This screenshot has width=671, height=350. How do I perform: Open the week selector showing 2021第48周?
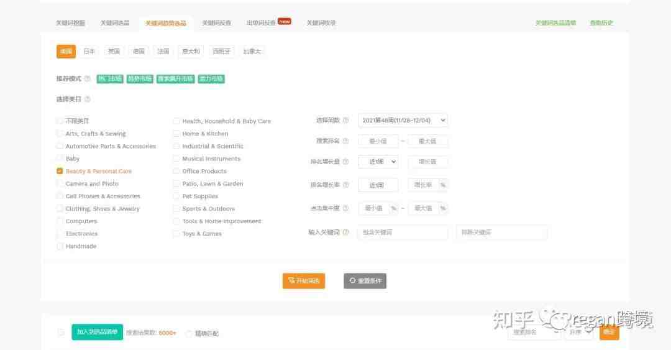403,121
